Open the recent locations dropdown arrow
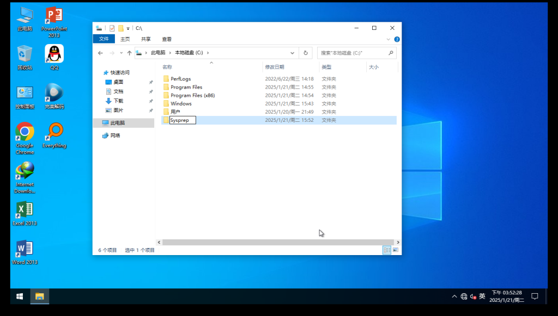558x316 pixels. pos(120,53)
